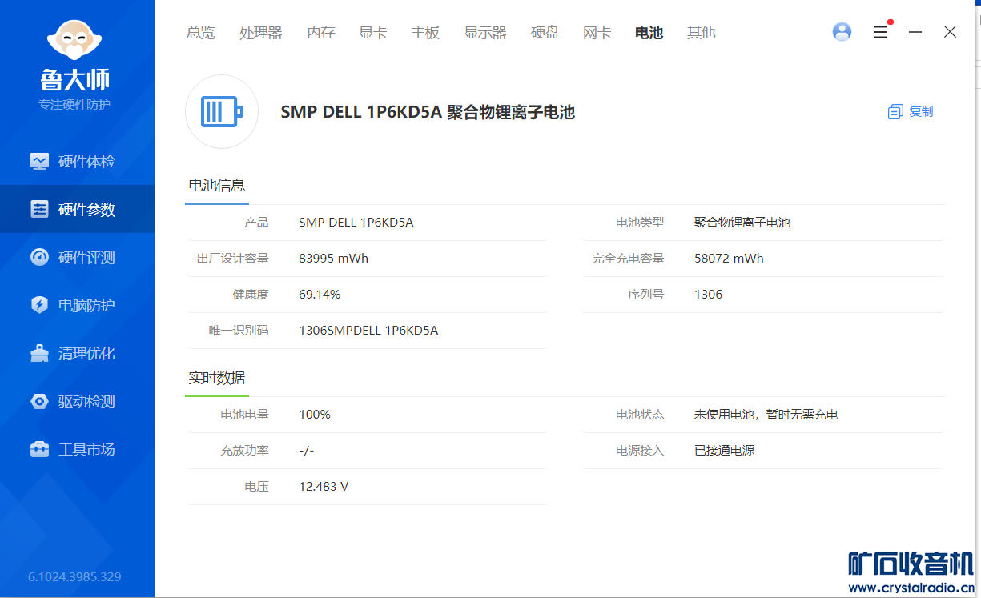Open the 清理优化 broom icon
The height and width of the screenshot is (598, 981).
[39, 353]
